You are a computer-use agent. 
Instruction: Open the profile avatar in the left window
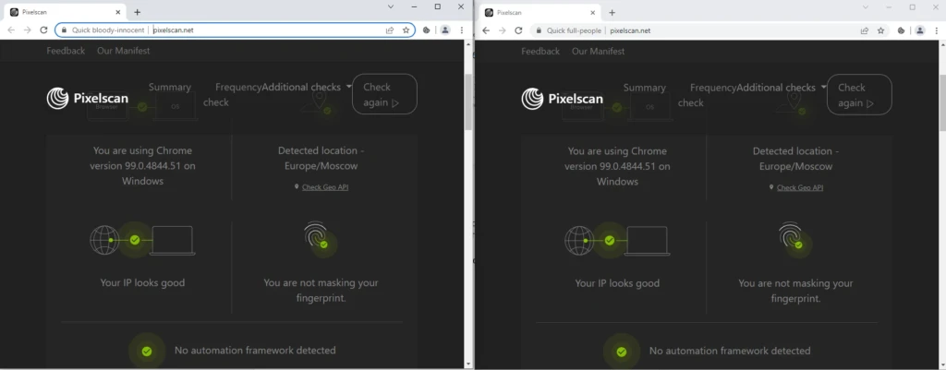pyautogui.click(x=445, y=30)
